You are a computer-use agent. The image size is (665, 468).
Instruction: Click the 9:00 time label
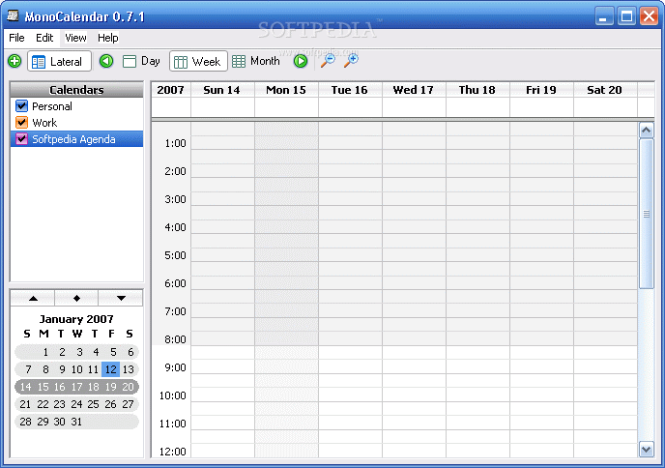(x=175, y=367)
